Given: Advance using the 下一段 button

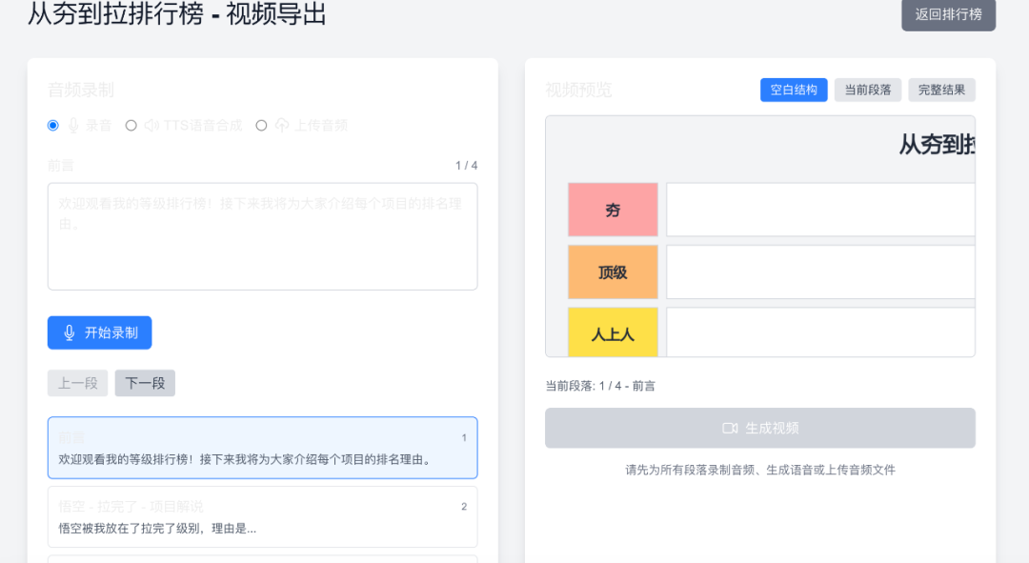Looking at the screenshot, I should point(145,383).
